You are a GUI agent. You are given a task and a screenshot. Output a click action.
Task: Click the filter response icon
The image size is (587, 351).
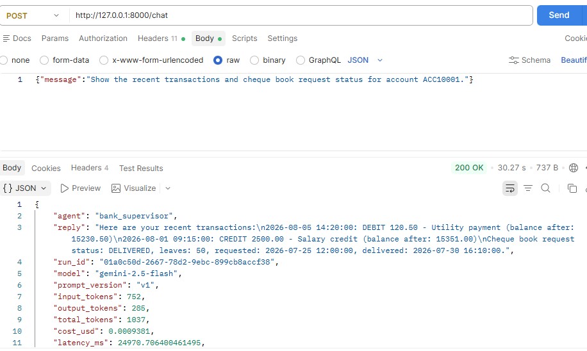[528, 188]
